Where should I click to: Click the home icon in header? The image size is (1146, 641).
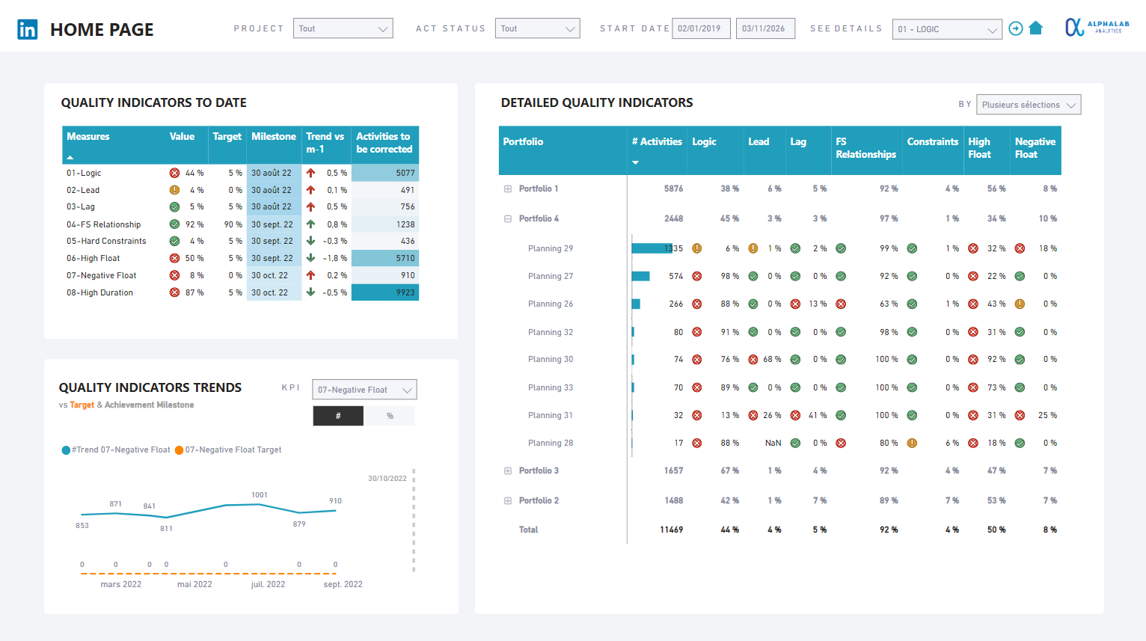(1036, 28)
